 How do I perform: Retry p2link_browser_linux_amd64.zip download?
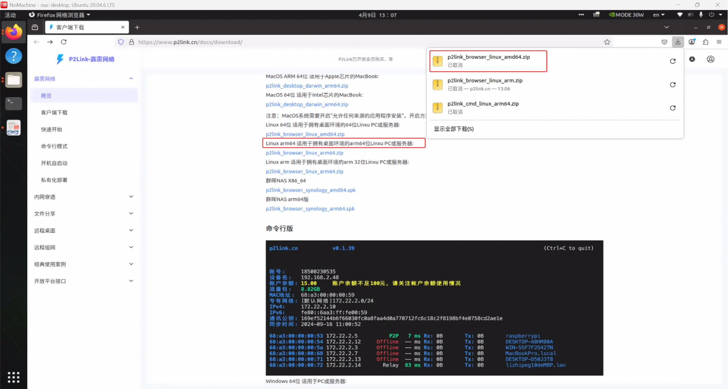click(x=673, y=61)
